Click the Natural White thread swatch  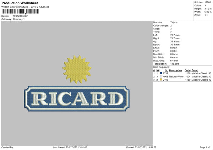click(x=161, y=76)
